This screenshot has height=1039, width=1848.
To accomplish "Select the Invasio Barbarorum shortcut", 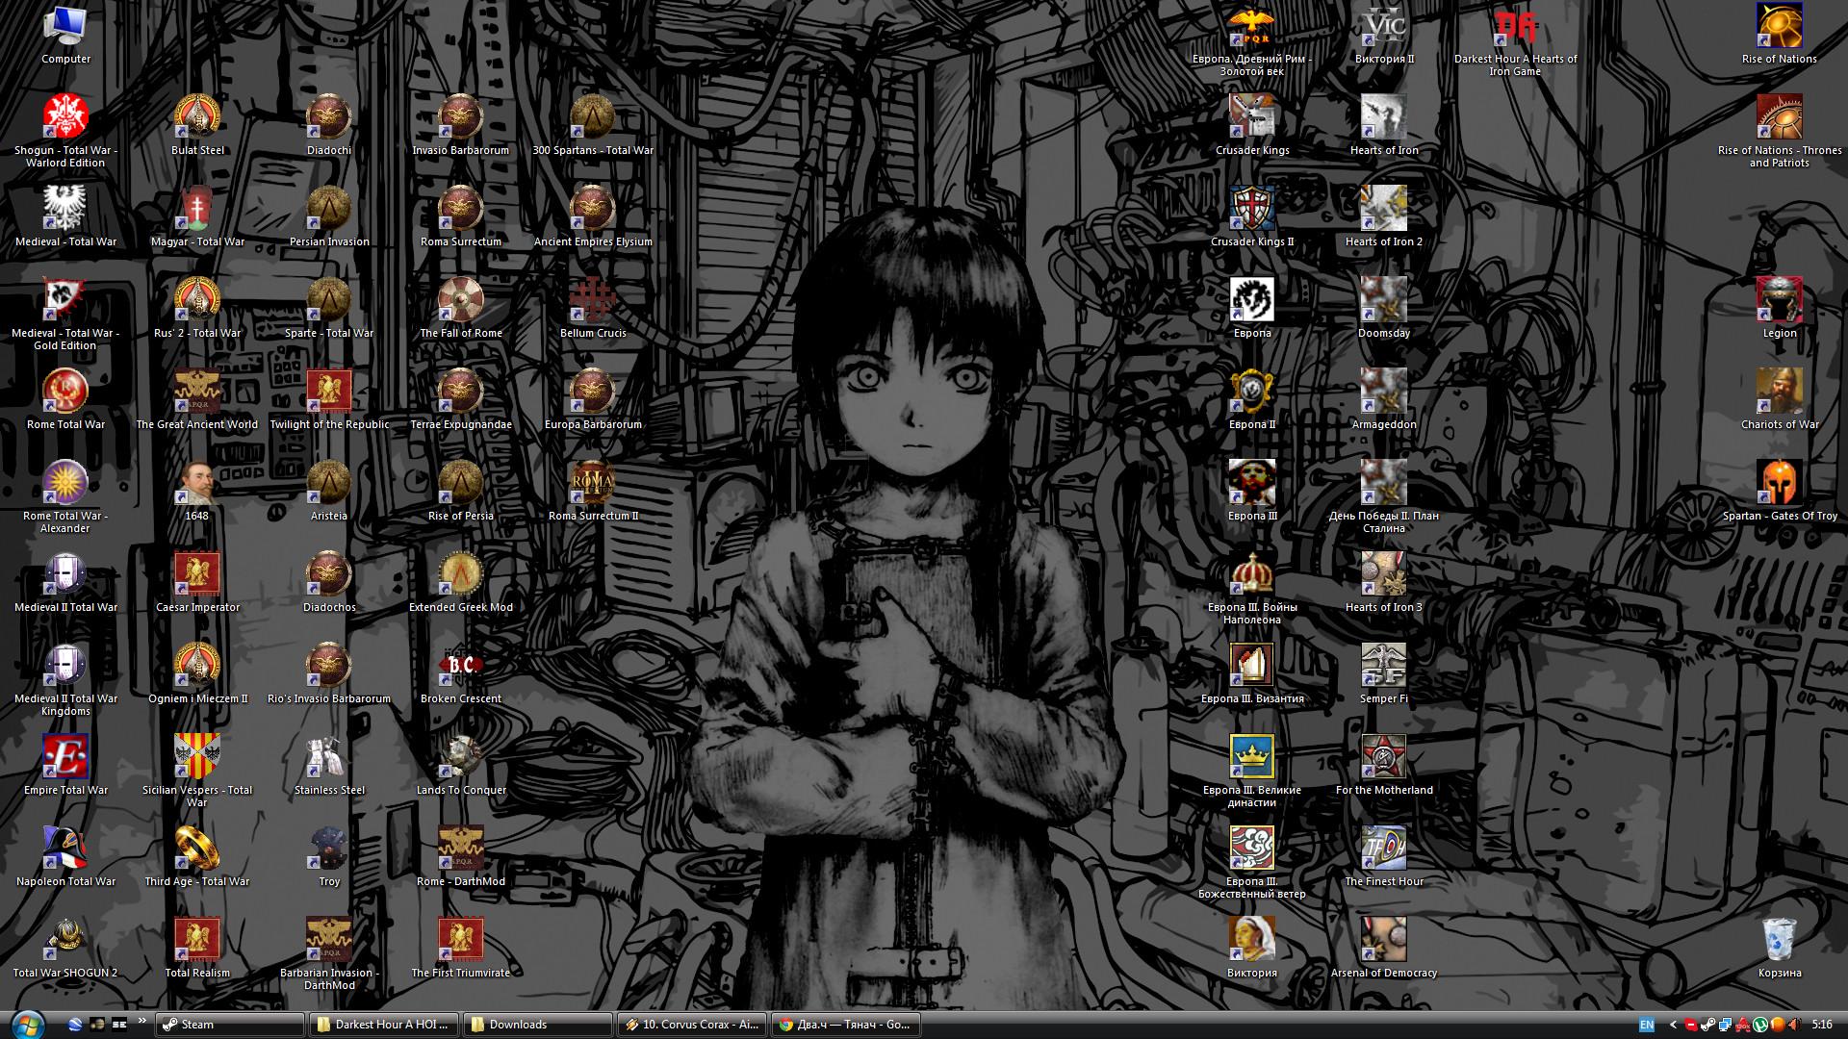I will pyautogui.click(x=460, y=125).
